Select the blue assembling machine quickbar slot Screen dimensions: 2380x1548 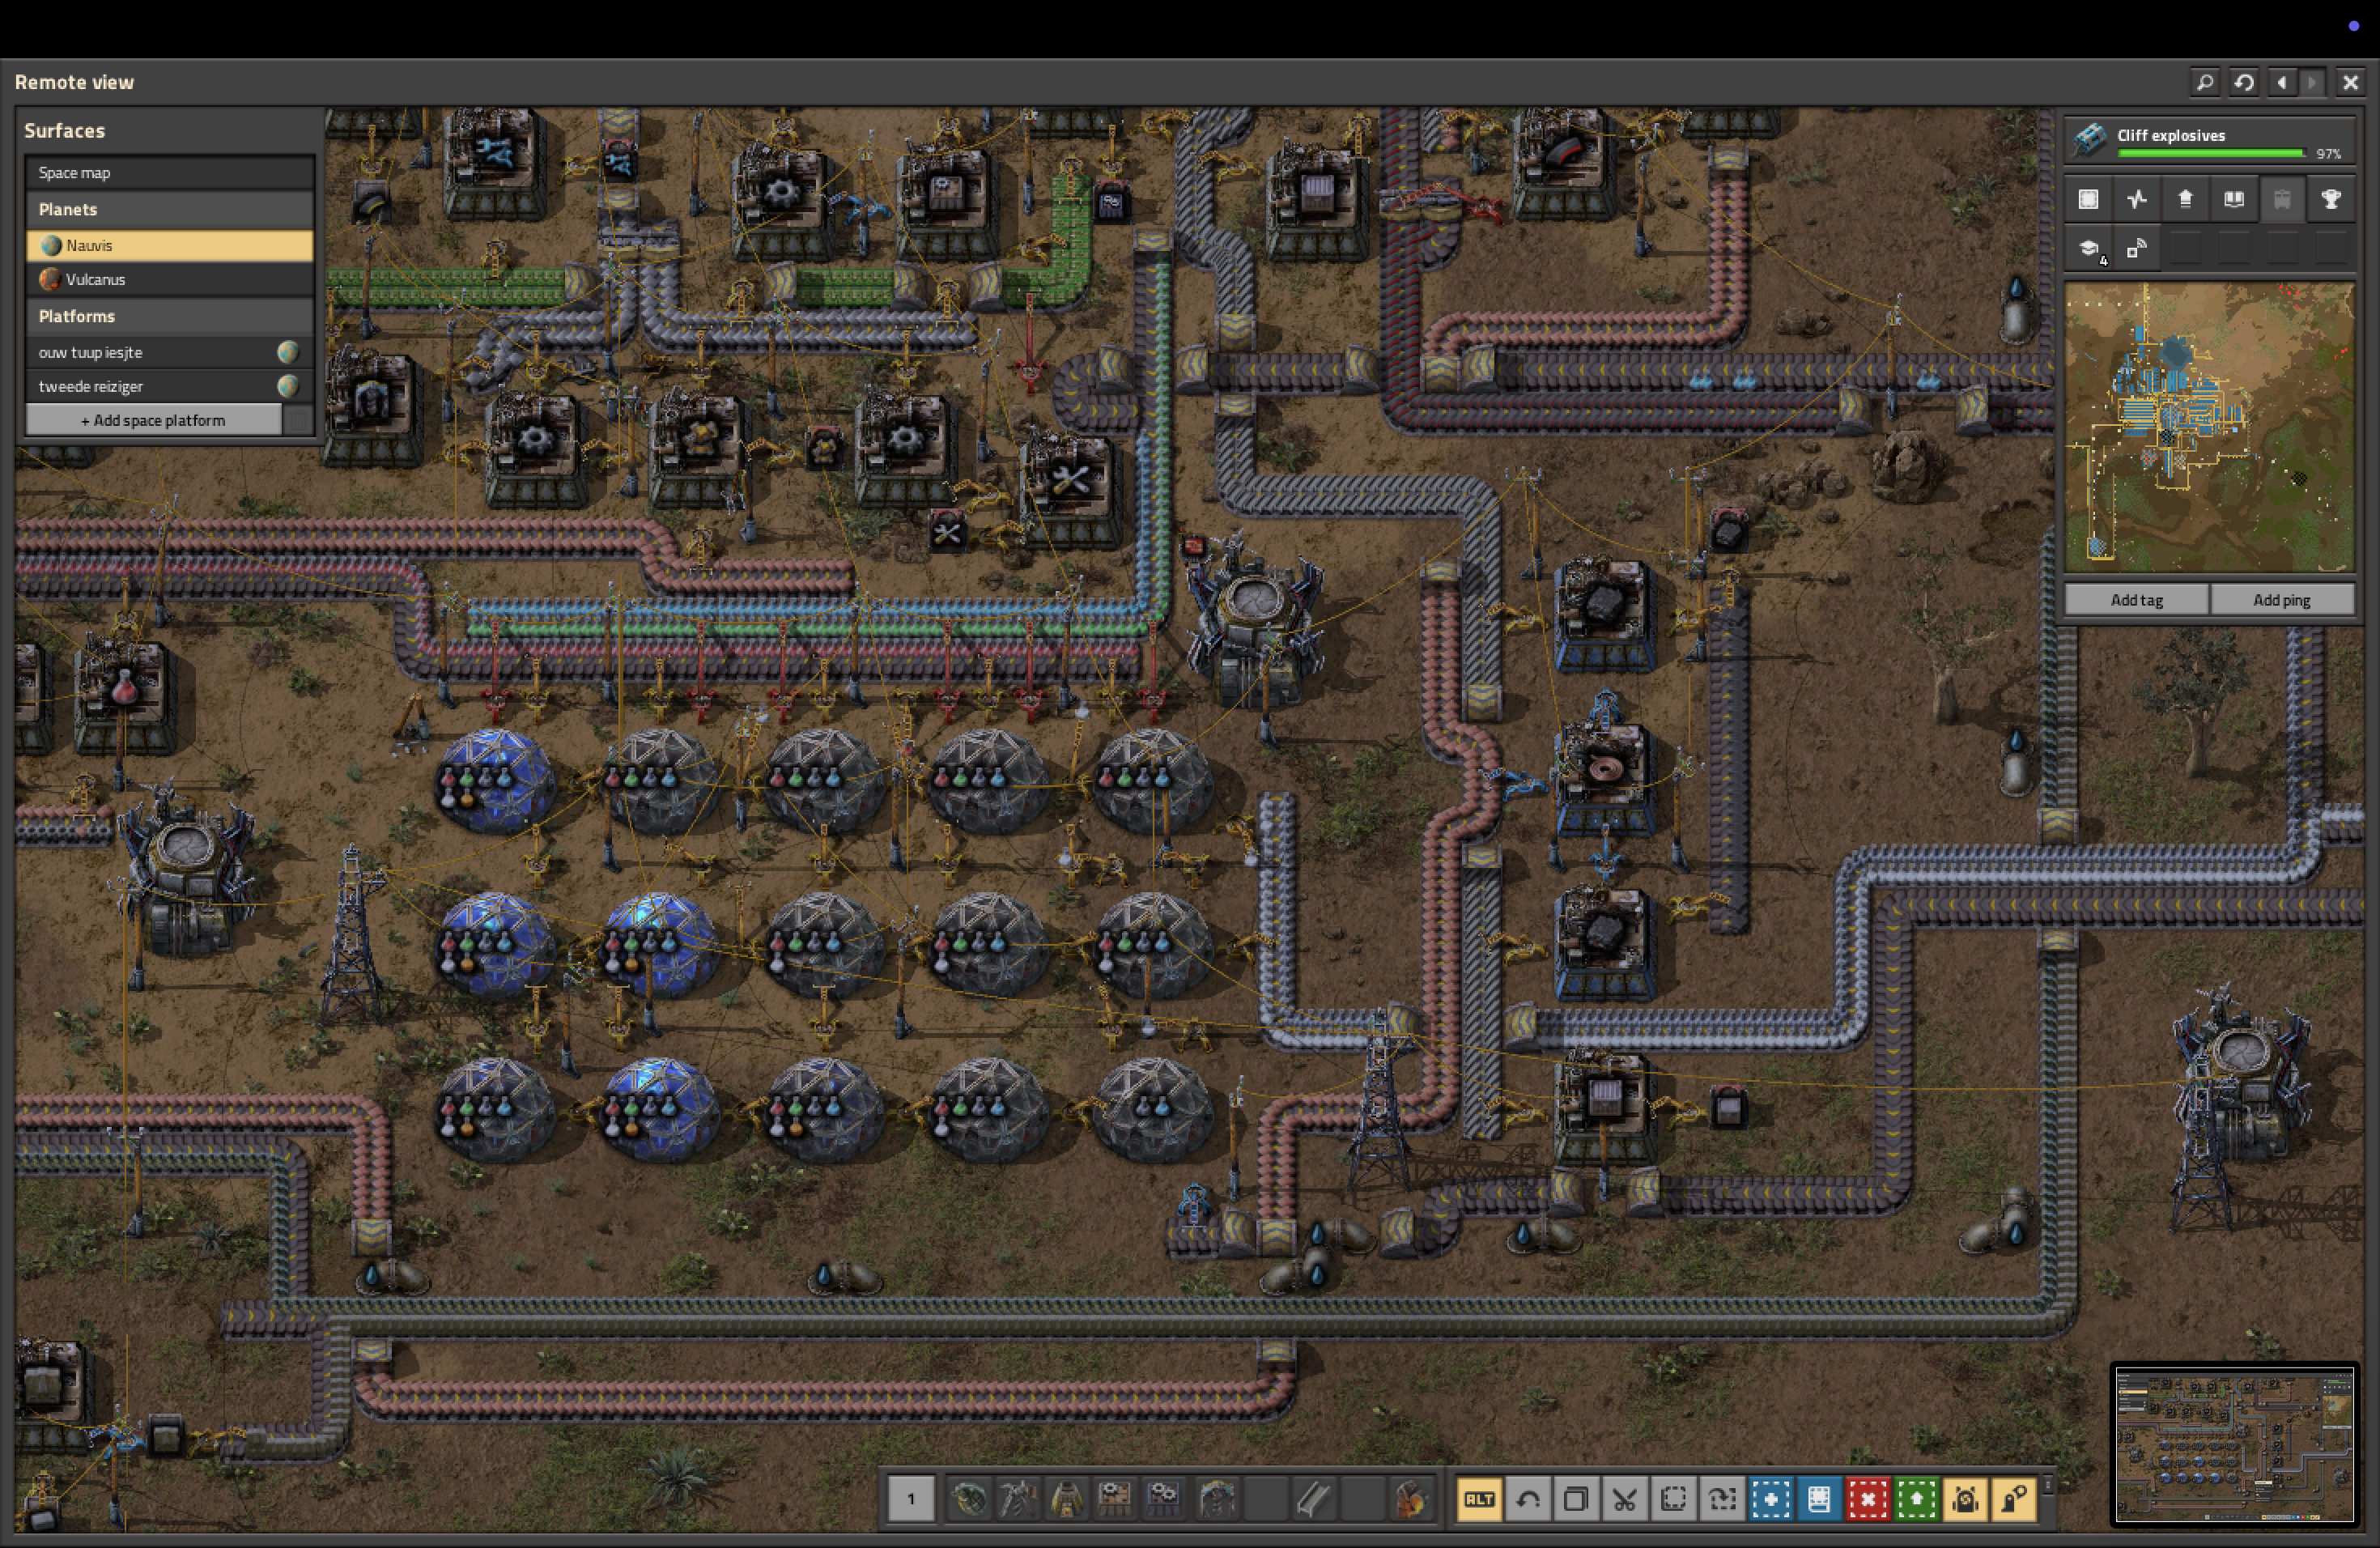[x=1163, y=1498]
